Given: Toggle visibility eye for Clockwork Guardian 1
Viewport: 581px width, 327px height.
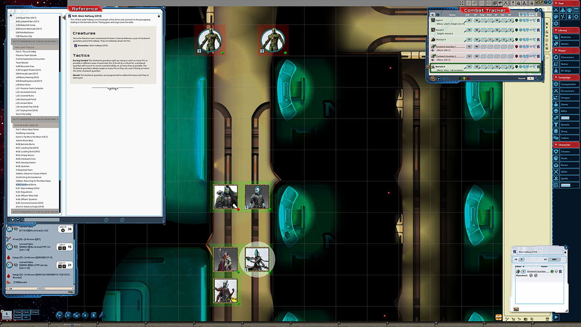Looking at the screenshot, I should tap(433, 50).
